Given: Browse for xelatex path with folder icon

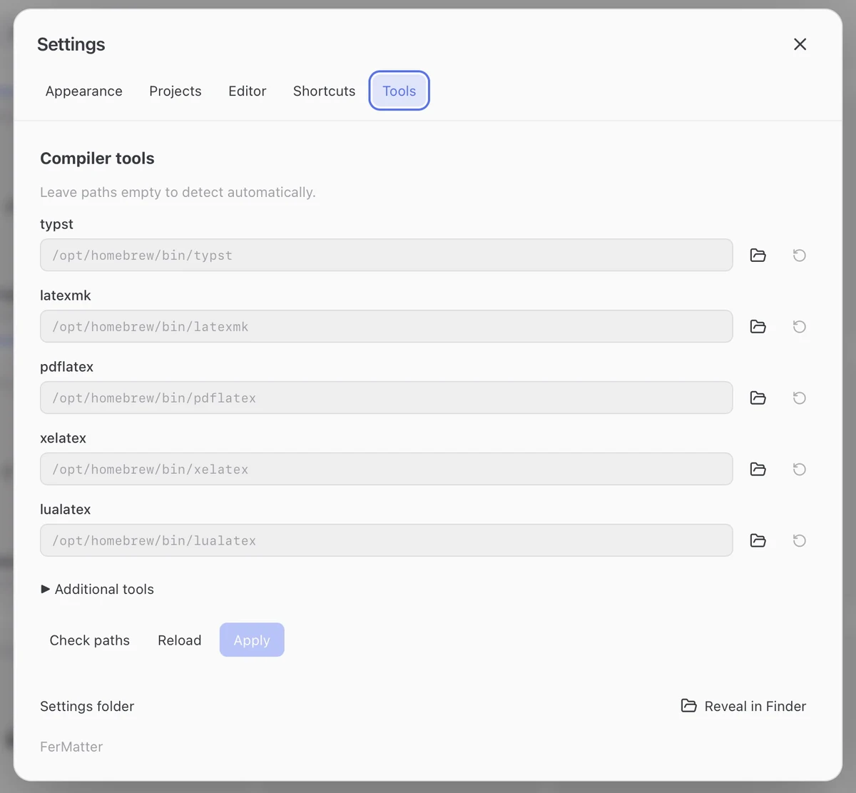Looking at the screenshot, I should pos(758,470).
